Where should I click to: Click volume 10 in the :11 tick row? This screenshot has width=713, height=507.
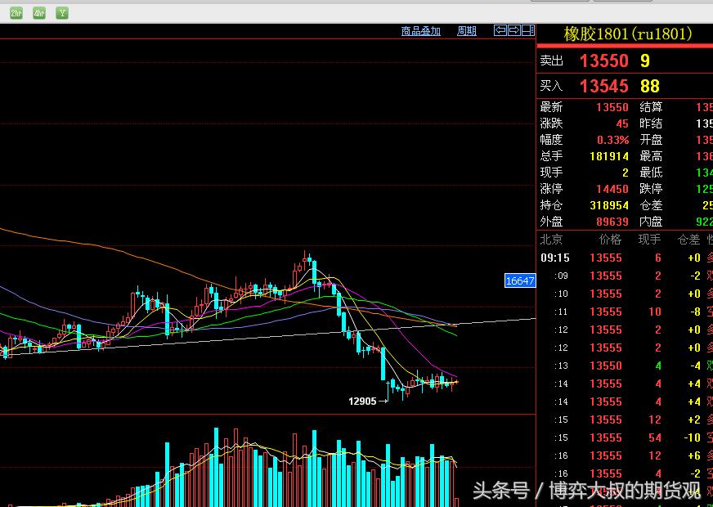(x=655, y=312)
